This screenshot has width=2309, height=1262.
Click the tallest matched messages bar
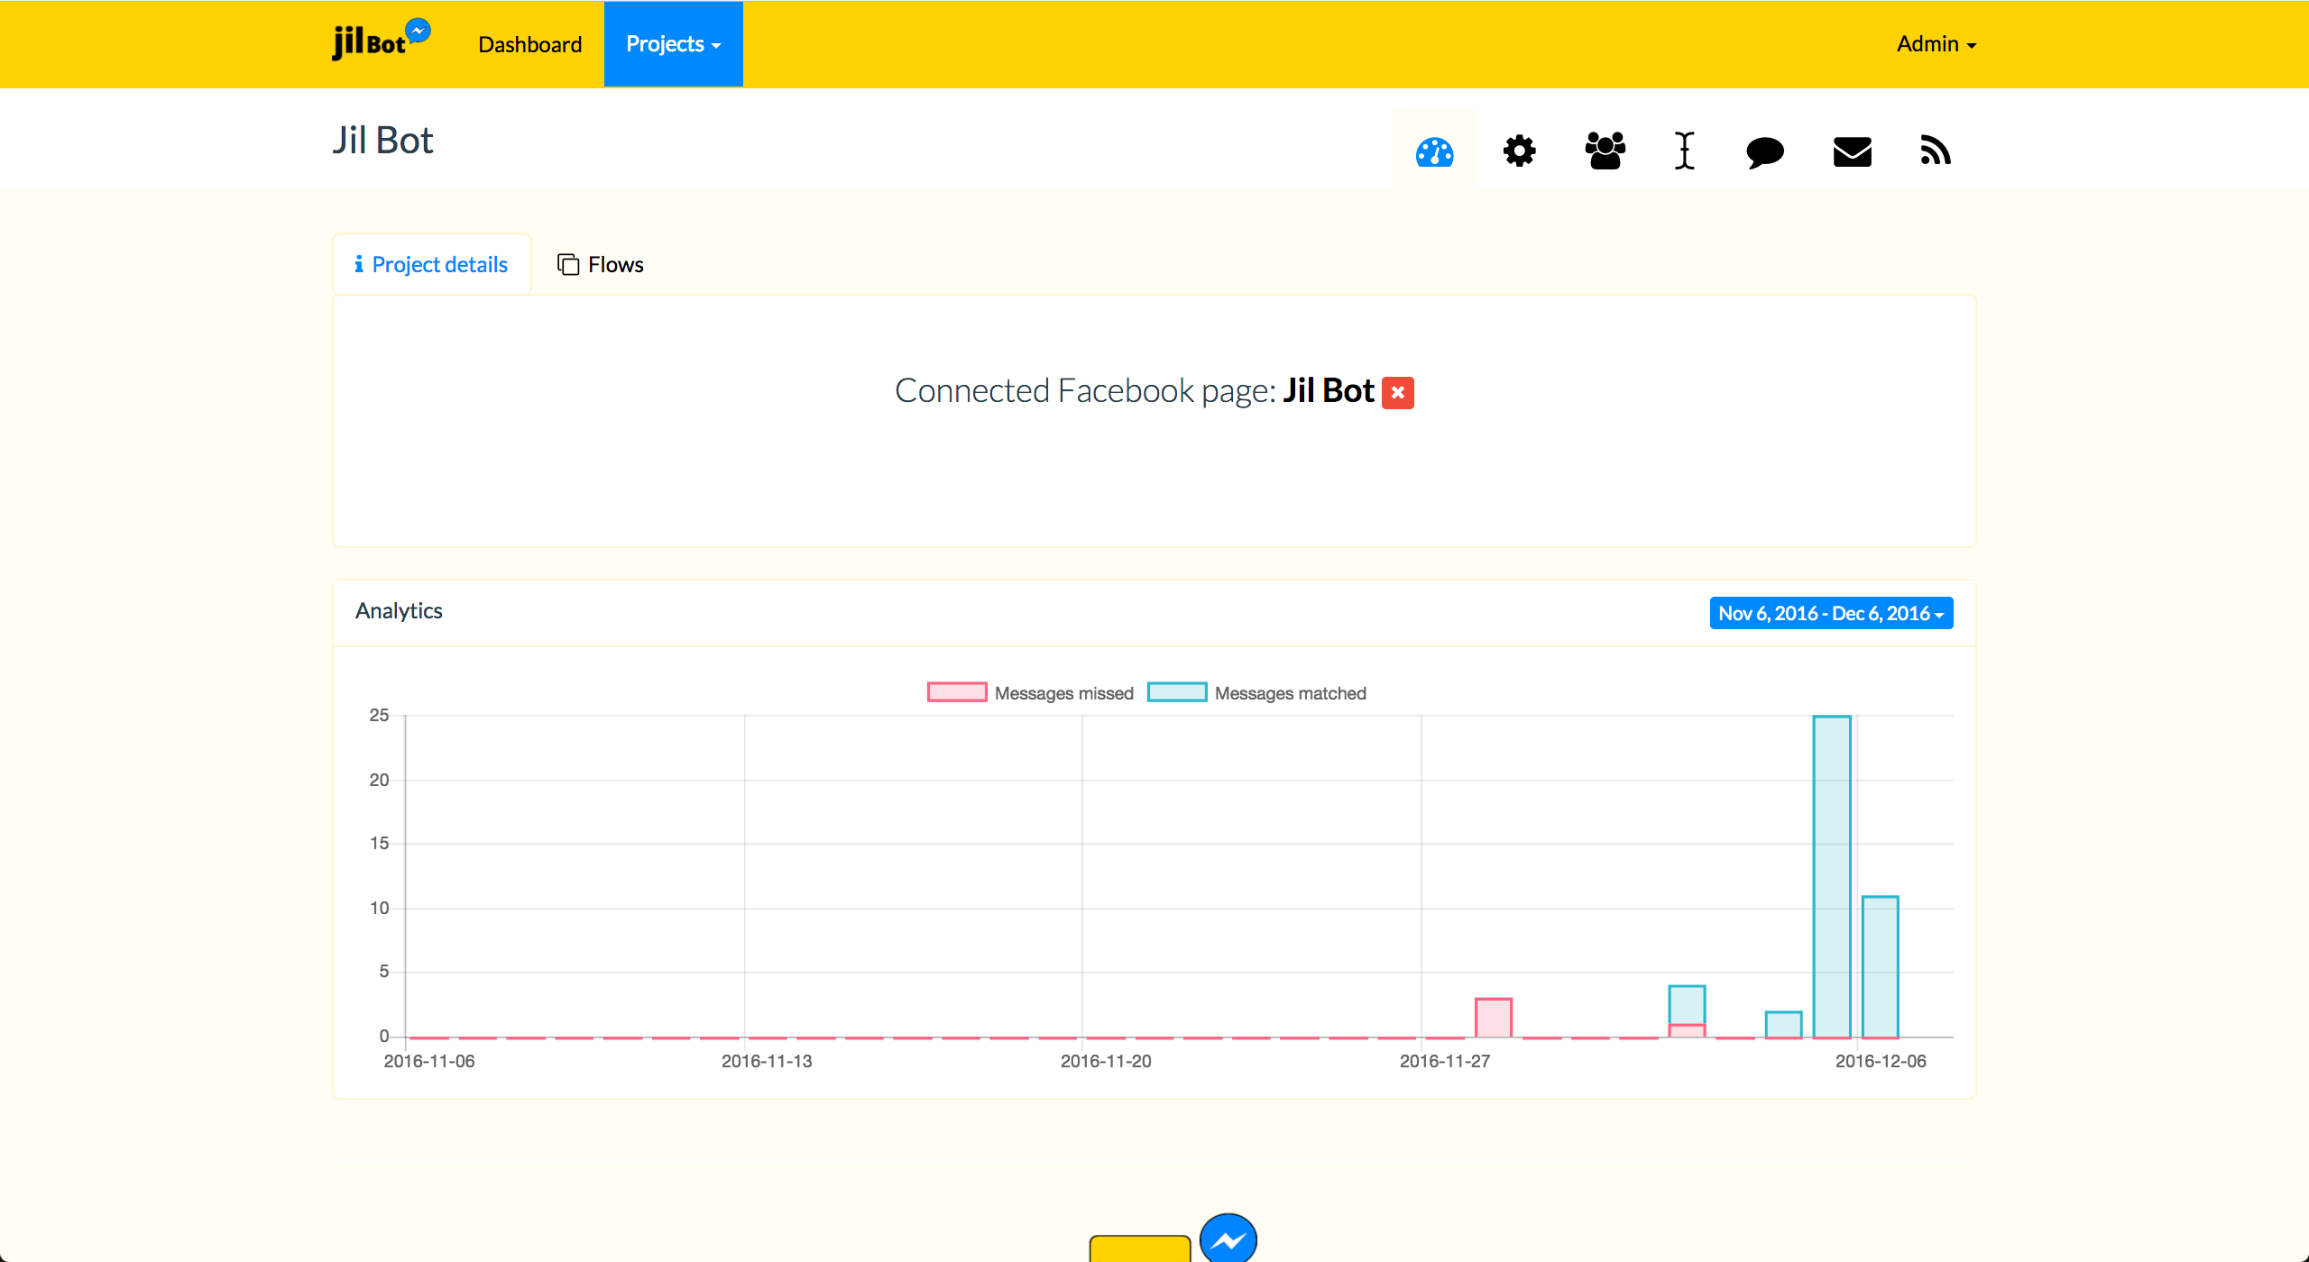pos(1831,874)
